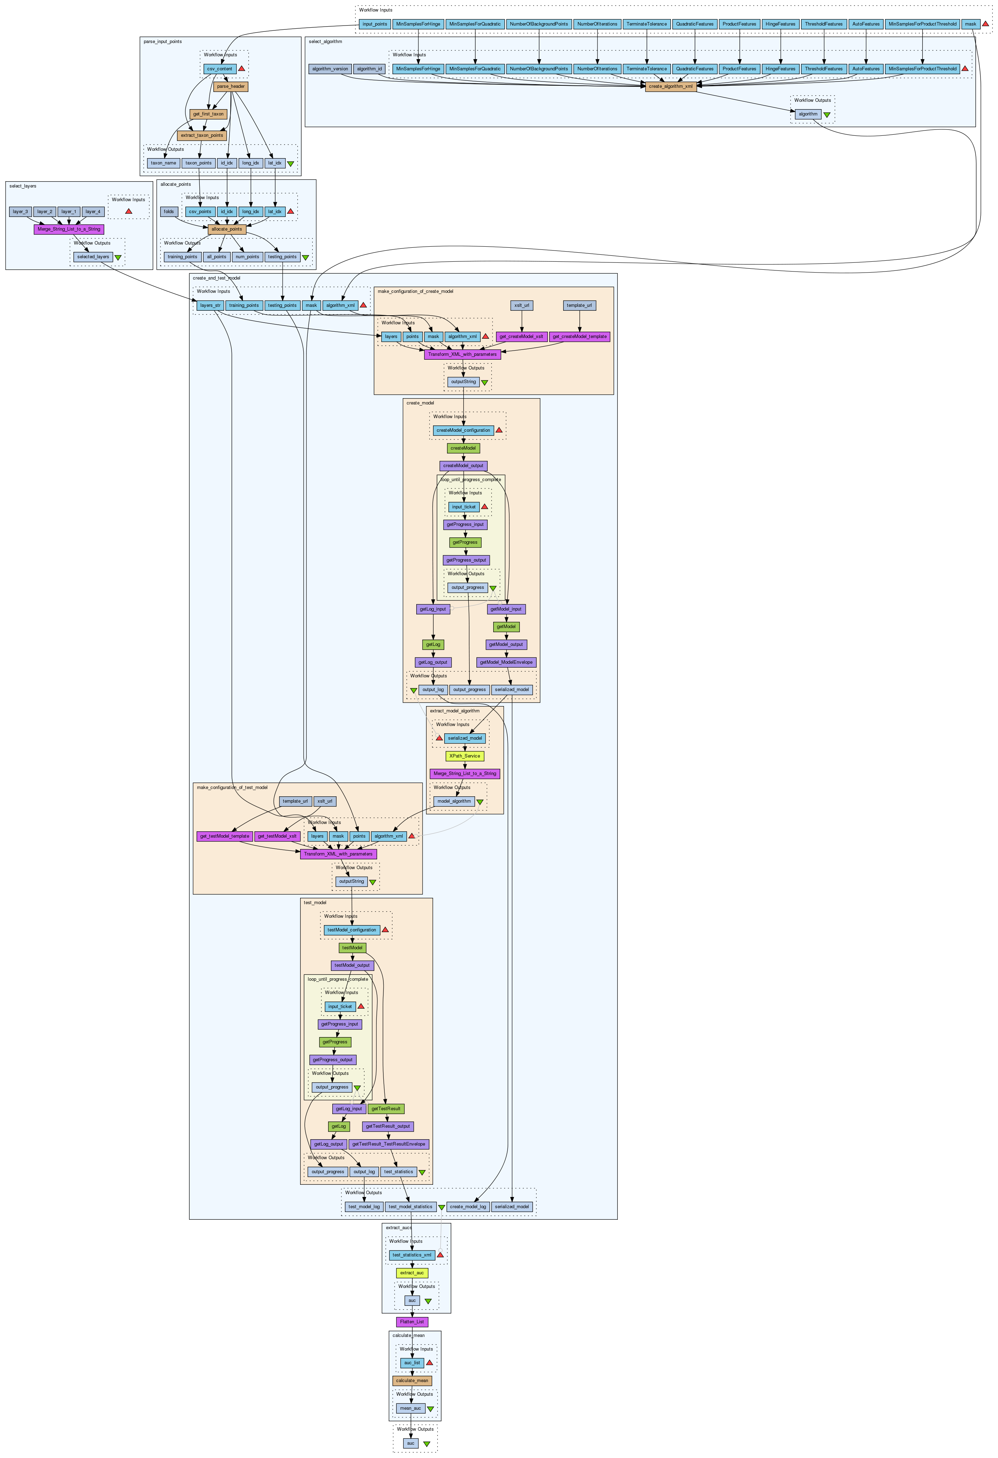
Task: Click the get_createModel_xslt node
Action: coord(522,336)
